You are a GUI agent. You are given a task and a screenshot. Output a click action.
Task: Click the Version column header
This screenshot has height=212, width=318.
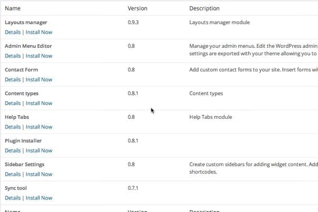pos(138,8)
